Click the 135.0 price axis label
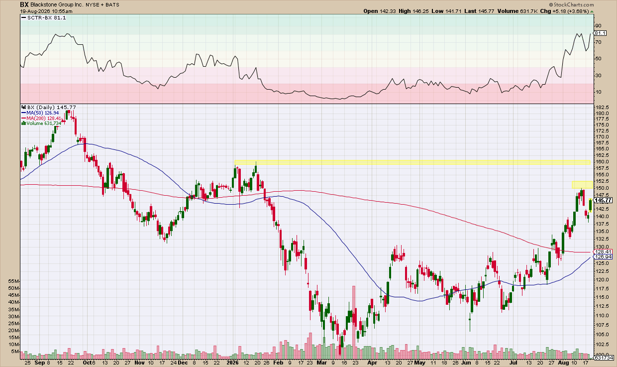The height and width of the screenshot is (367, 617). 602,231
